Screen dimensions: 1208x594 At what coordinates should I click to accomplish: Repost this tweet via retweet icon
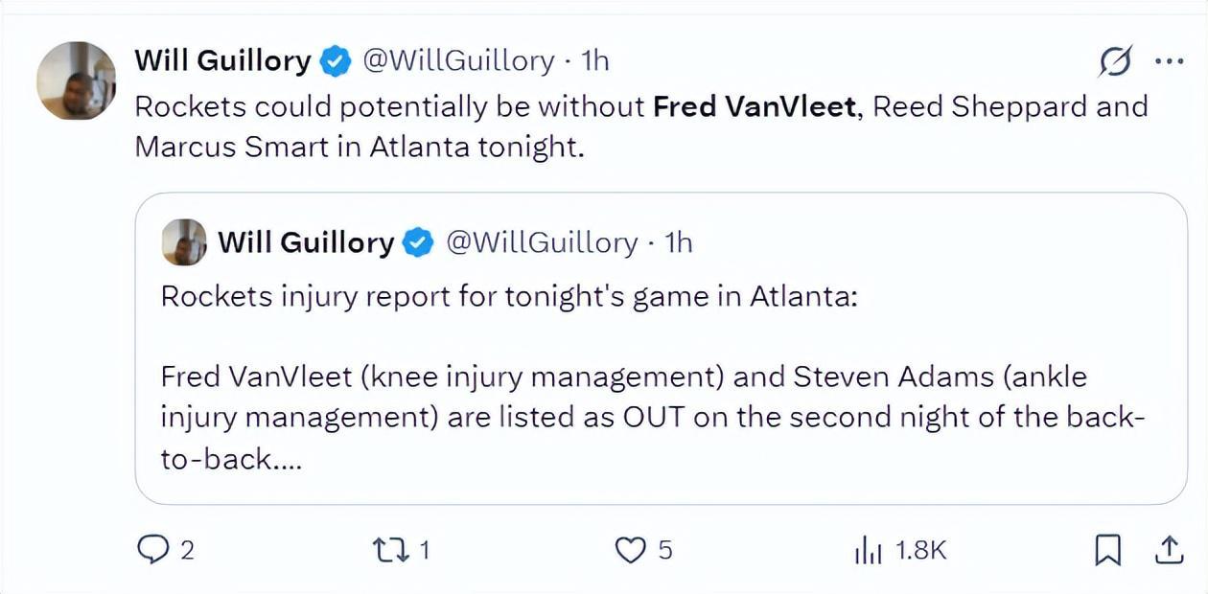pyautogui.click(x=387, y=550)
